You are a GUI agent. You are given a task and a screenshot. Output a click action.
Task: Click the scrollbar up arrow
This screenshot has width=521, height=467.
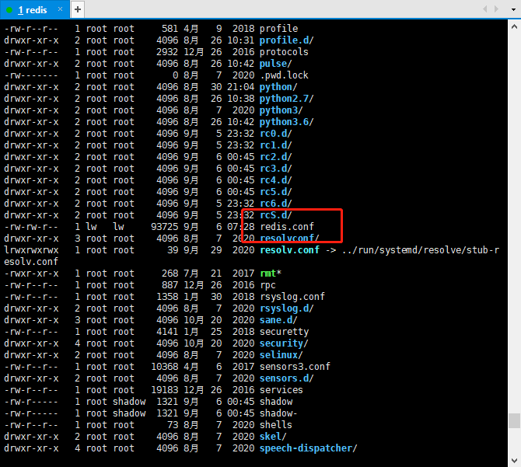click(x=514, y=26)
